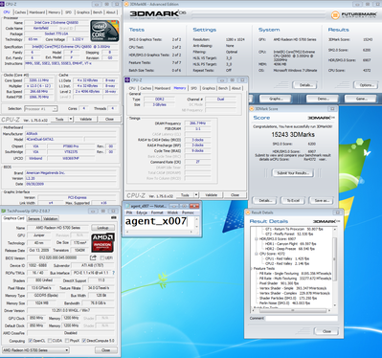Open the Format menu in Notepad
This screenshot has height=358, width=382.
(x=157, y=213)
